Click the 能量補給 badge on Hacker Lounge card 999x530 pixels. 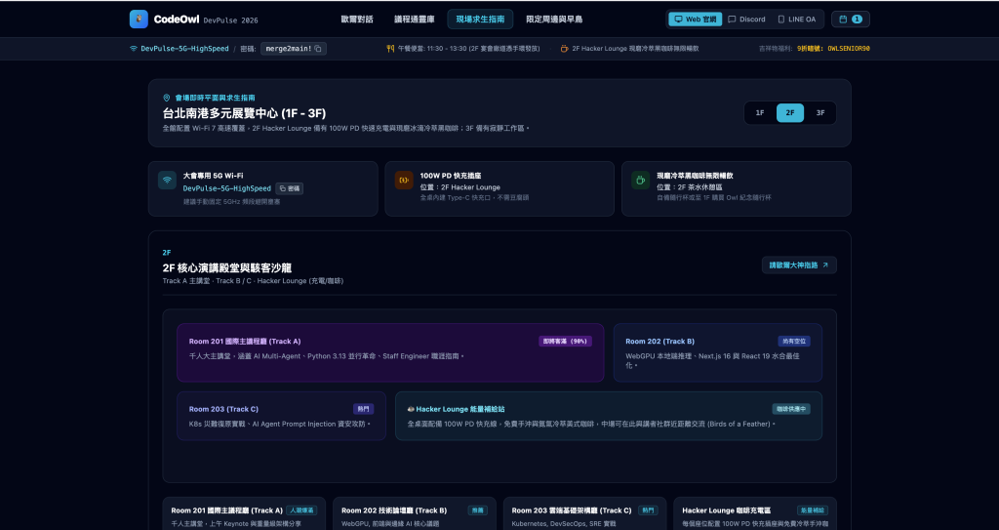pos(813,510)
